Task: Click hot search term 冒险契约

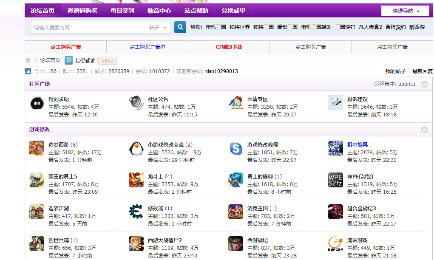Action: click(x=395, y=27)
